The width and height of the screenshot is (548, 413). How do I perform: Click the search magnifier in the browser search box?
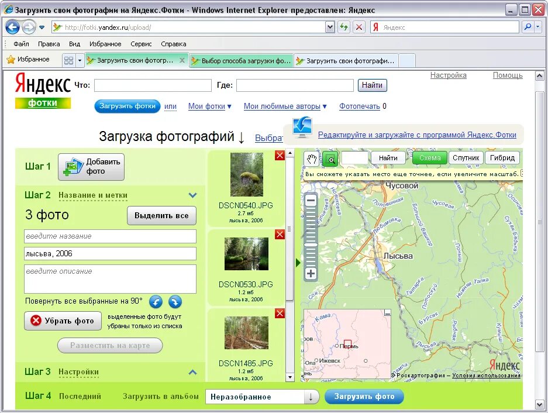[x=528, y=27]
